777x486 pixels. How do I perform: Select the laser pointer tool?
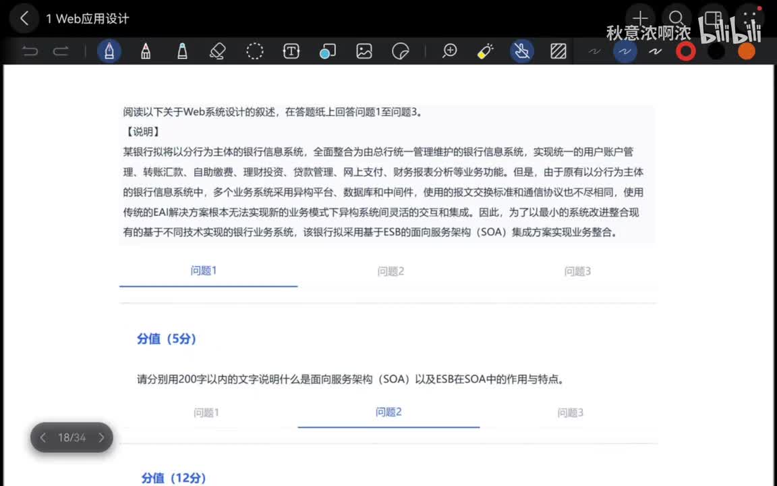(486, 51)
